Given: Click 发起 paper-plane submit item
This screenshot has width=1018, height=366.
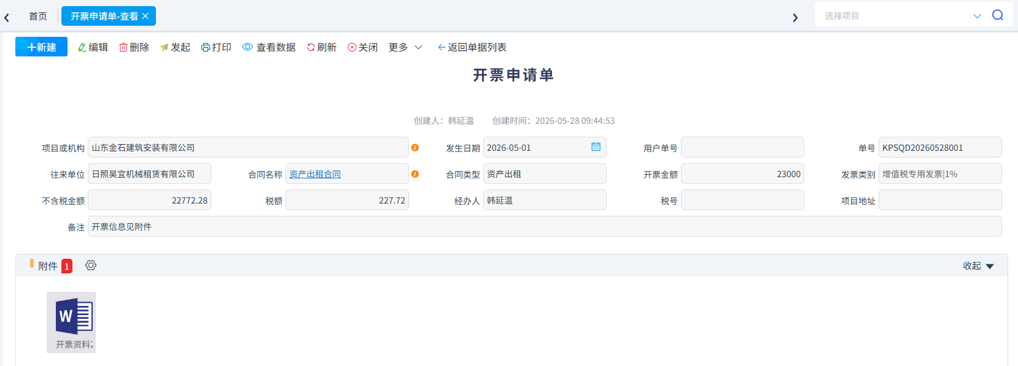Looking at the screenshot, I should [x=175, y=47].
